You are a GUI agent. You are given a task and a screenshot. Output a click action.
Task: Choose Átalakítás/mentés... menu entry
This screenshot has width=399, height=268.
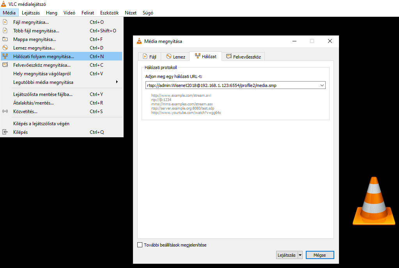click(x=62, y=103)
